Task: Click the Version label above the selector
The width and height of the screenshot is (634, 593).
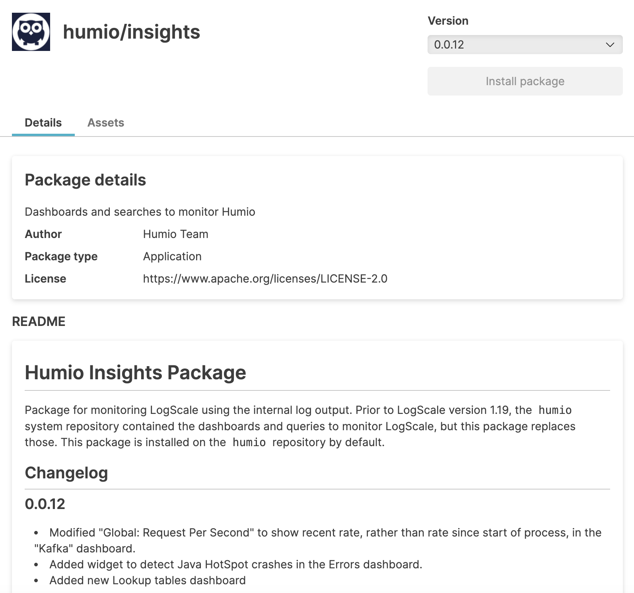Action: pyautogui.click(x=448, y=21)
